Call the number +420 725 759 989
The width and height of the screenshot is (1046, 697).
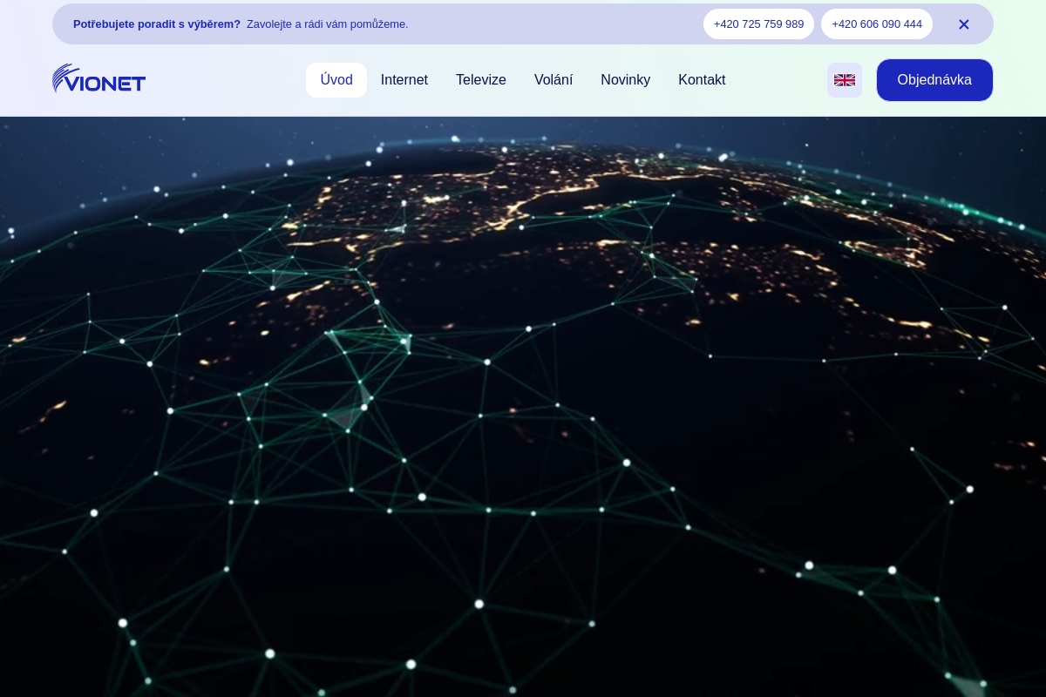[758, 24]
